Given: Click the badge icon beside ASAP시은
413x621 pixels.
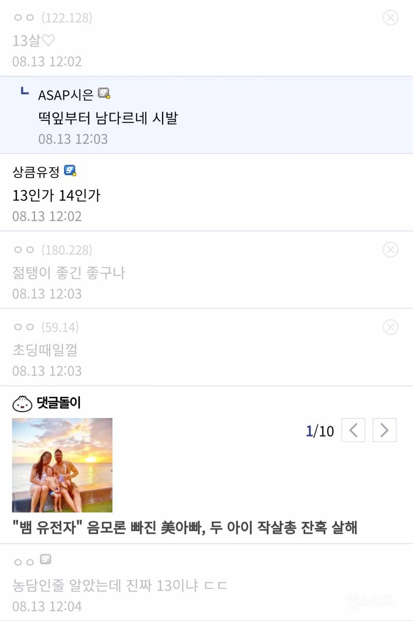Looking at the screenshot, I should point(105,94).
